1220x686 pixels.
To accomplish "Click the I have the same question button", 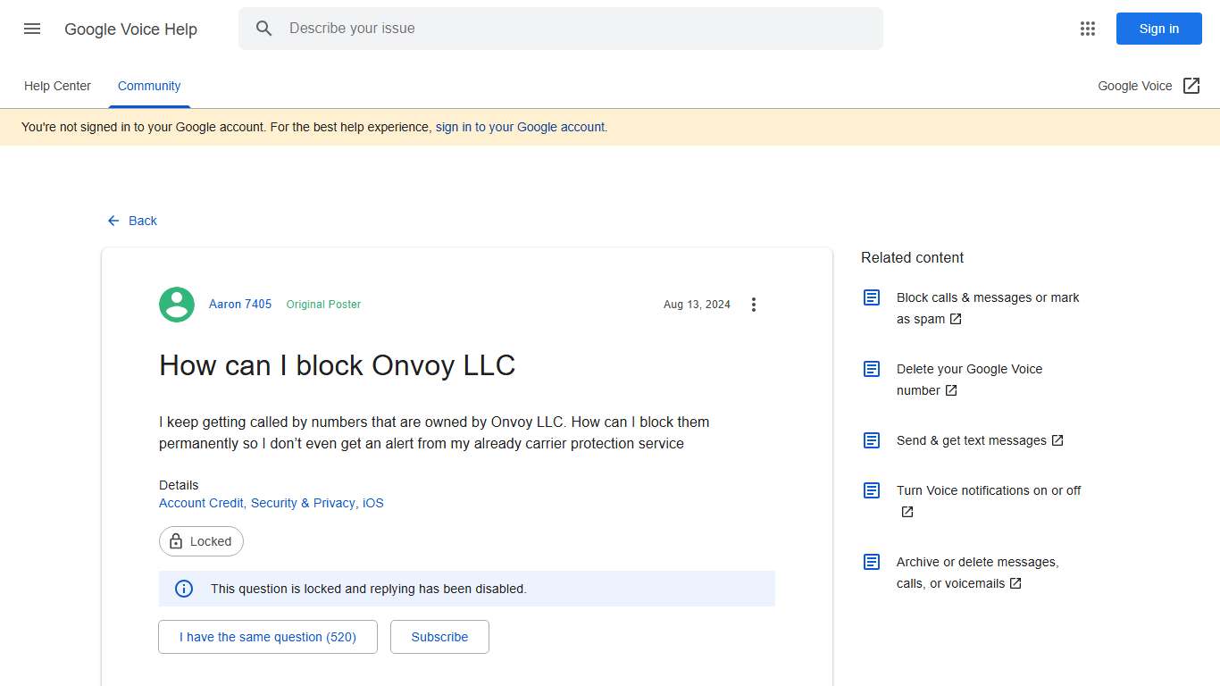I will (267, 636).
